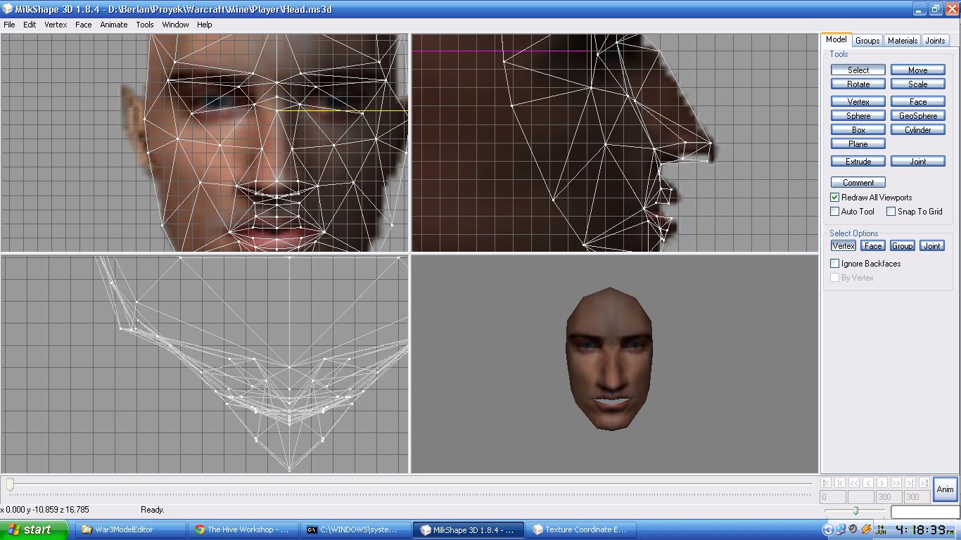Set select option to Joint
This screenshot has height=540, width=961.
tap(932, 245)
